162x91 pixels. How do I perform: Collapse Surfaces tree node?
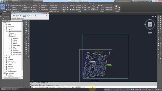5,30
